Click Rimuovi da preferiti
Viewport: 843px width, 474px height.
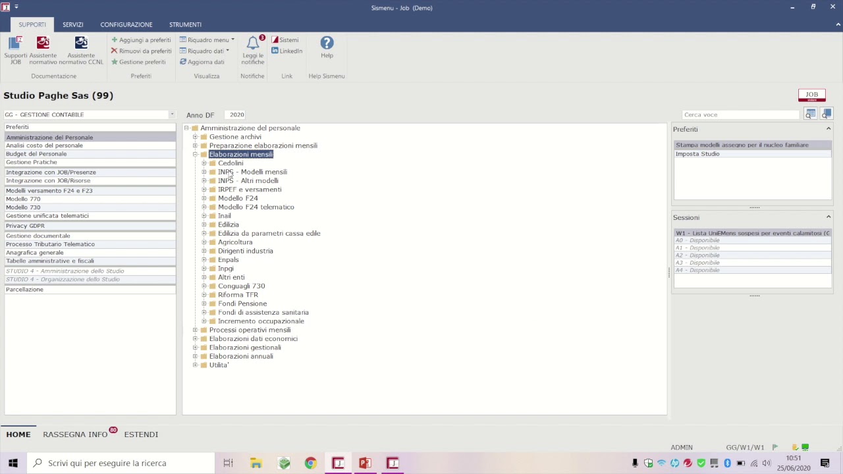point(141,51)
